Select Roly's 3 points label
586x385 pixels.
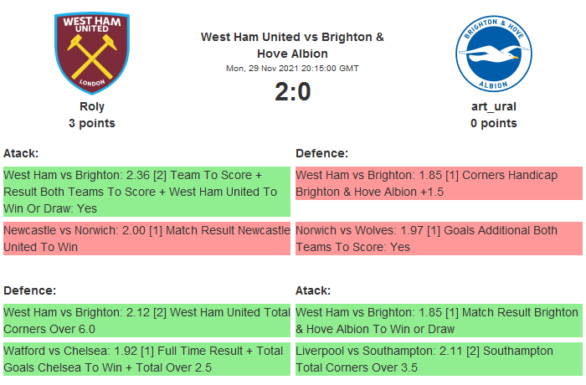pos(92,123)
